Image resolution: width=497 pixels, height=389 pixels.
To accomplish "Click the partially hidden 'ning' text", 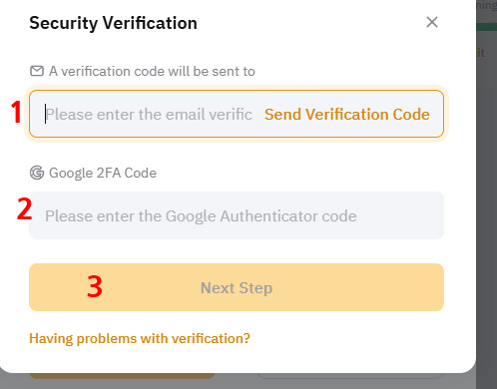I will tap(487, 6).
